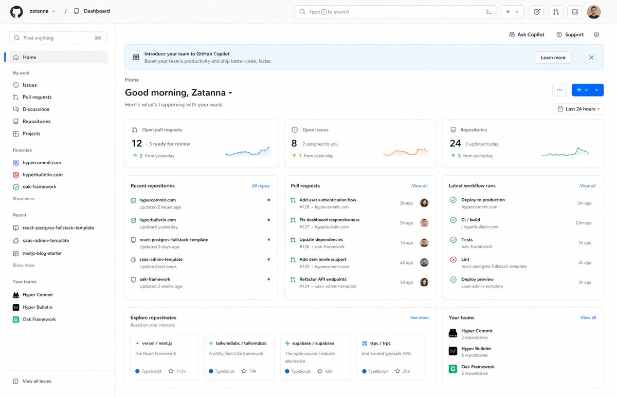
Task: Expand the Good morning, Zatanna dropdown
Action: point(230,93)
